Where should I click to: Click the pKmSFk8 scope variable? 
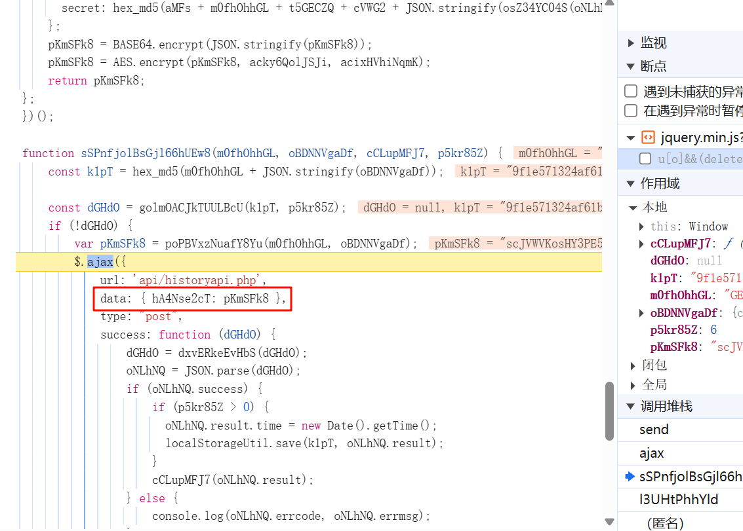(696, 348)
